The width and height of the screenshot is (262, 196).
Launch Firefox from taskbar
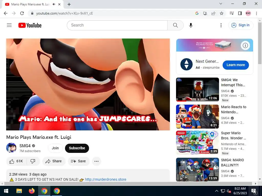pos(31,191)
